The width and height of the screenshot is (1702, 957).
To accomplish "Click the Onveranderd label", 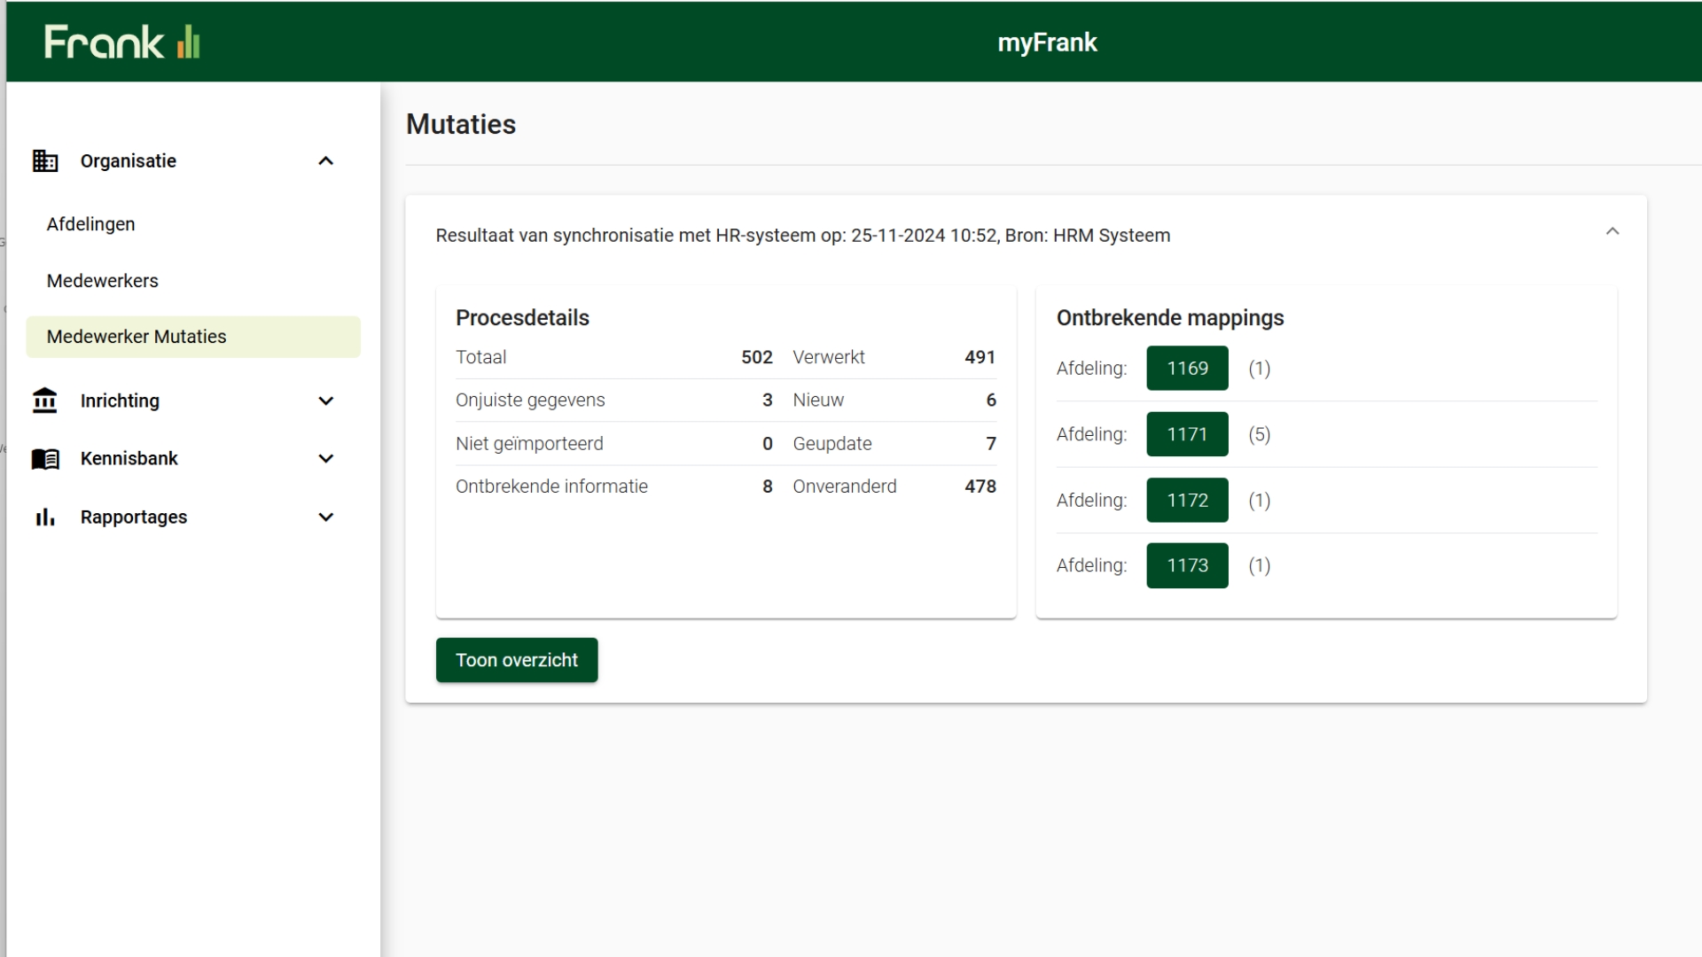I will (845, 486).
